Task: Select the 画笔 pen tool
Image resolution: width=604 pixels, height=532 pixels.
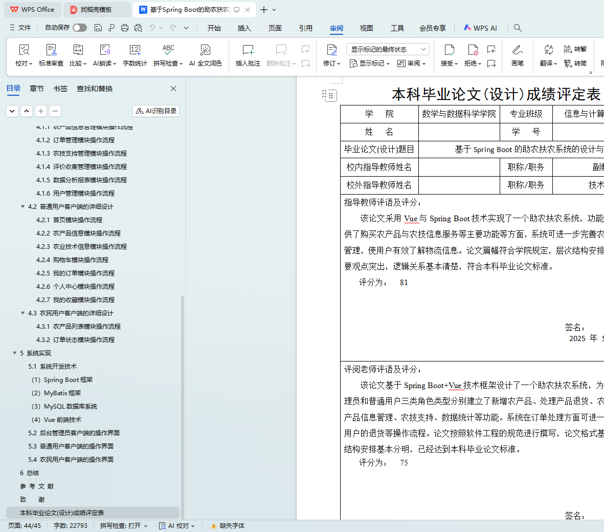Action: coord(518,55)
